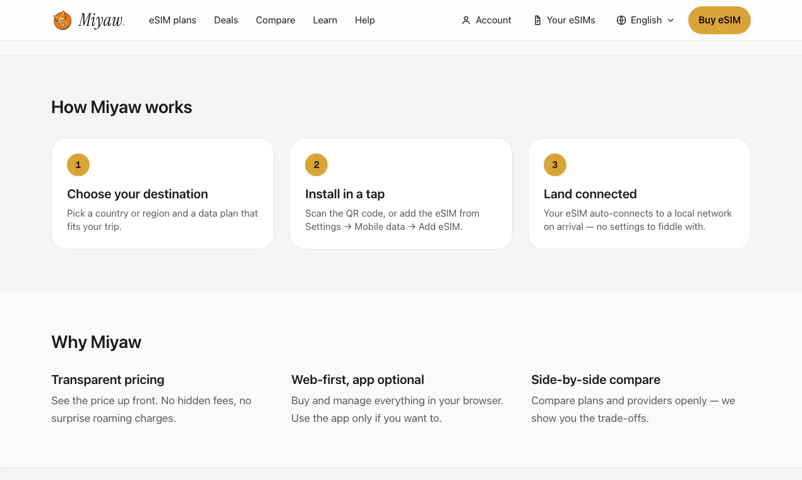Open the Help menu item
This screenshot has width=802, height=480.
[365, 20]
